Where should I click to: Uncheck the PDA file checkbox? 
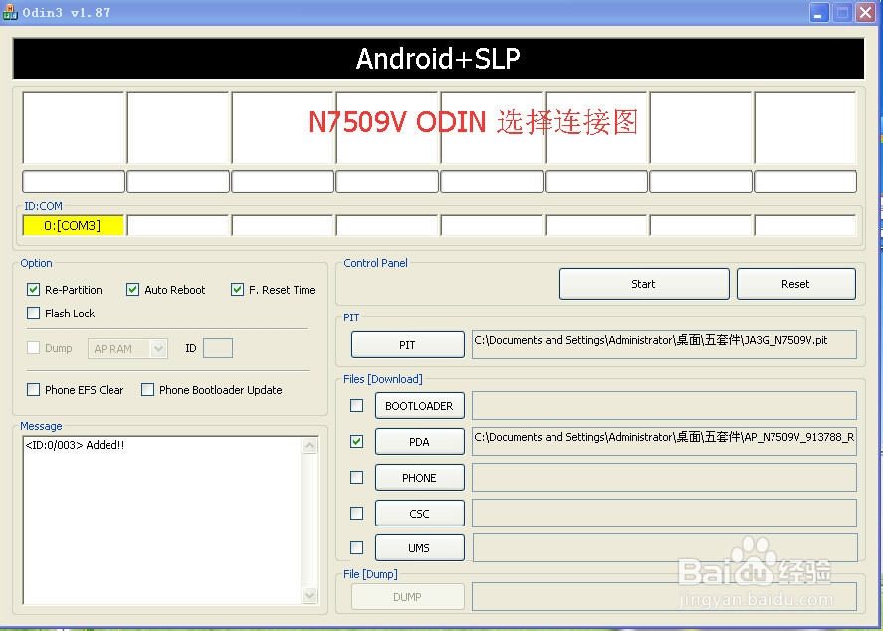(357, 441)
